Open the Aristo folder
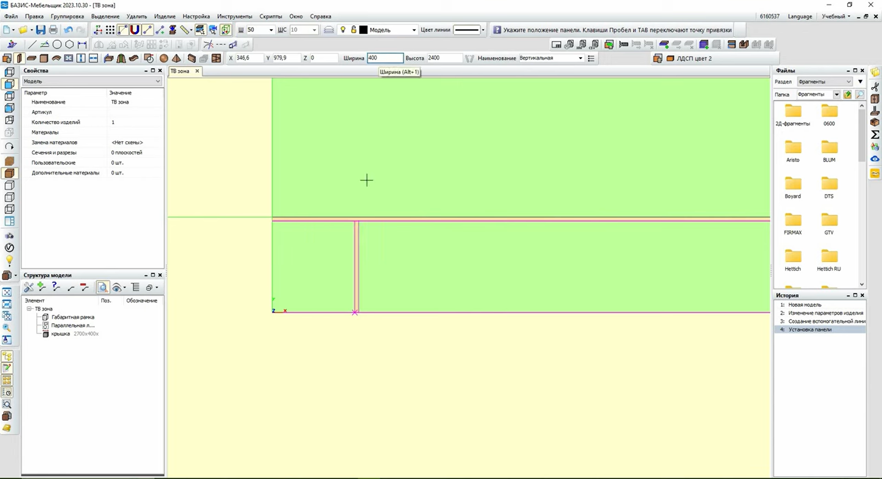This screenshot has width=882, height=479. point(793,151)
